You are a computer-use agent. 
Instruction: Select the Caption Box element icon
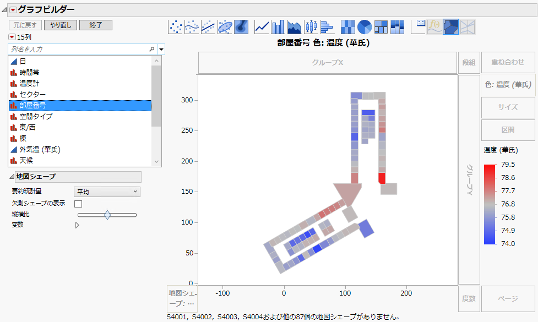tap(418, 27)
